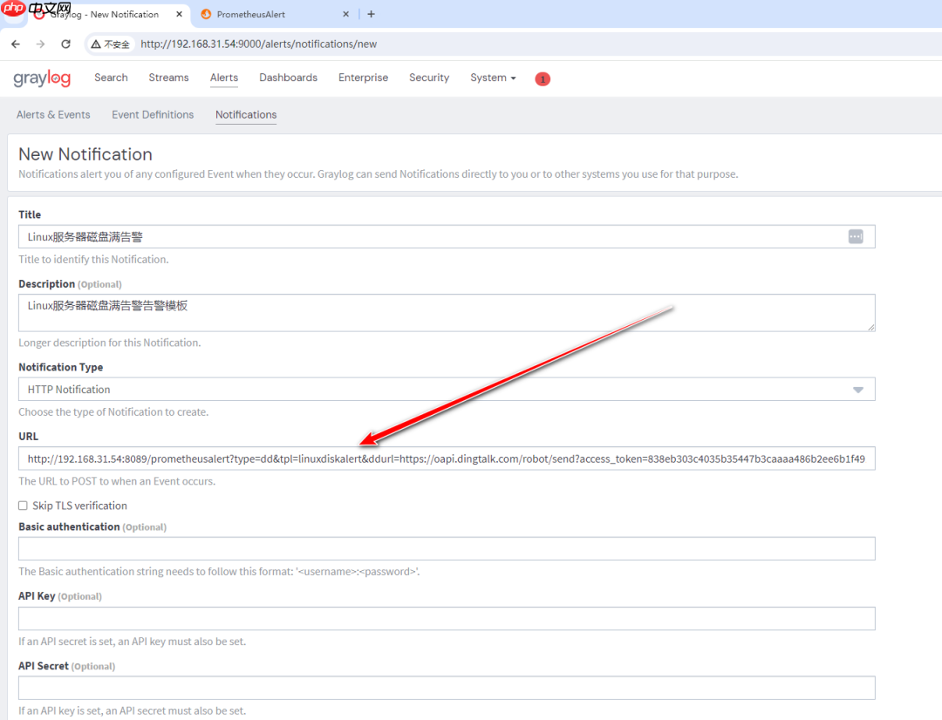This screenshot has height=720, width=942.
Task: Click 'Longer description for this Notification.' hint
Action: [x=110, y=343]
